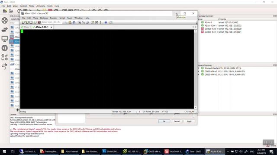The image size is (277, 155).
Task: Click the New project icon in GNS3 toolbar
Action: [x=5, y=11]
